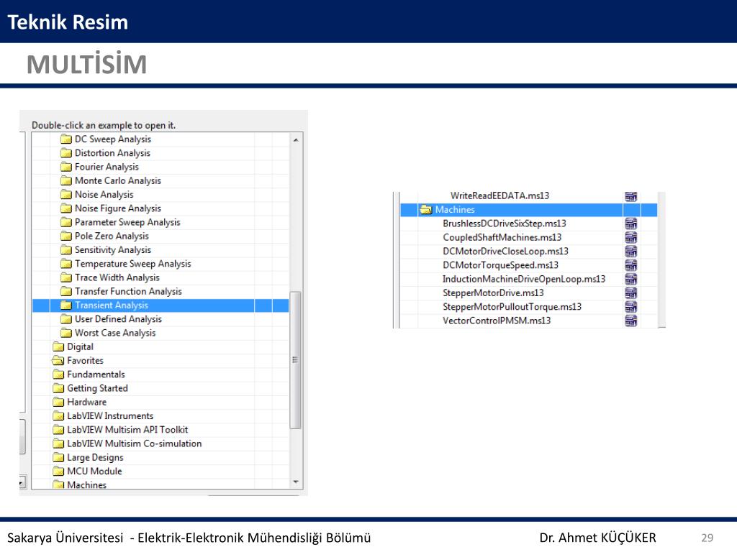Click the Digital folder icon
The image size is (737, 552).
[x=59, y=347]
